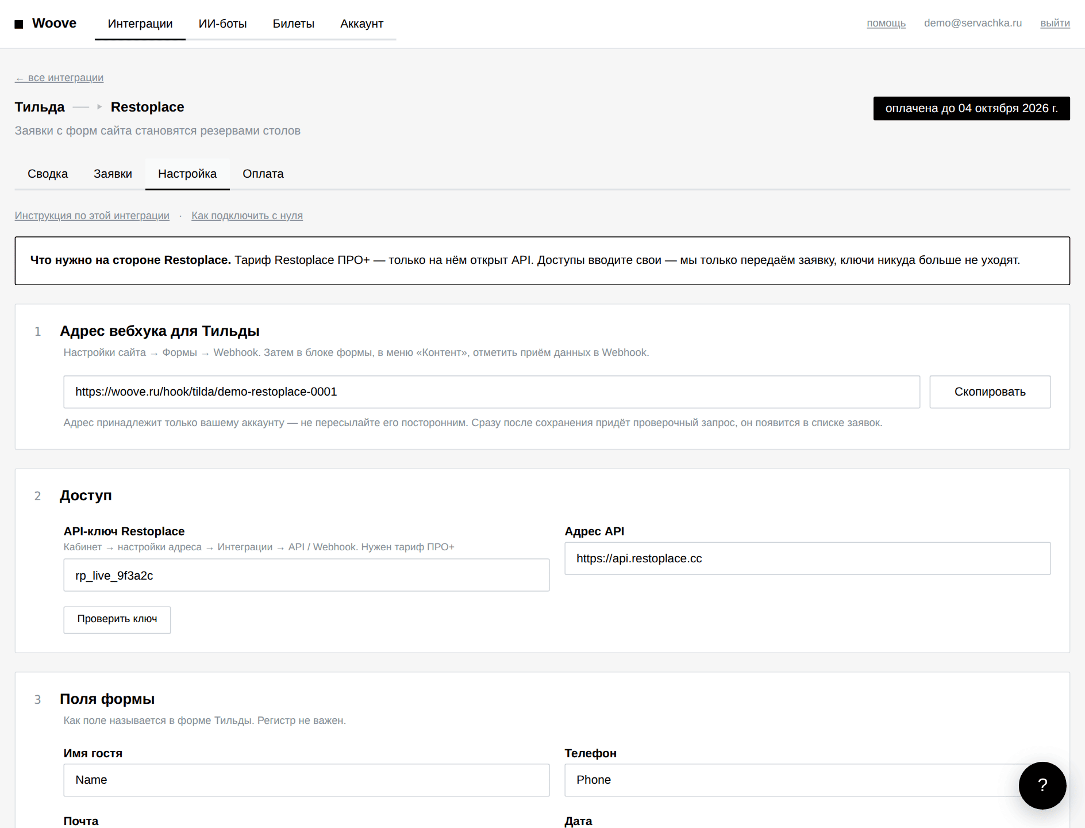Open the Как подключить с нуля link

pos(247,216)
